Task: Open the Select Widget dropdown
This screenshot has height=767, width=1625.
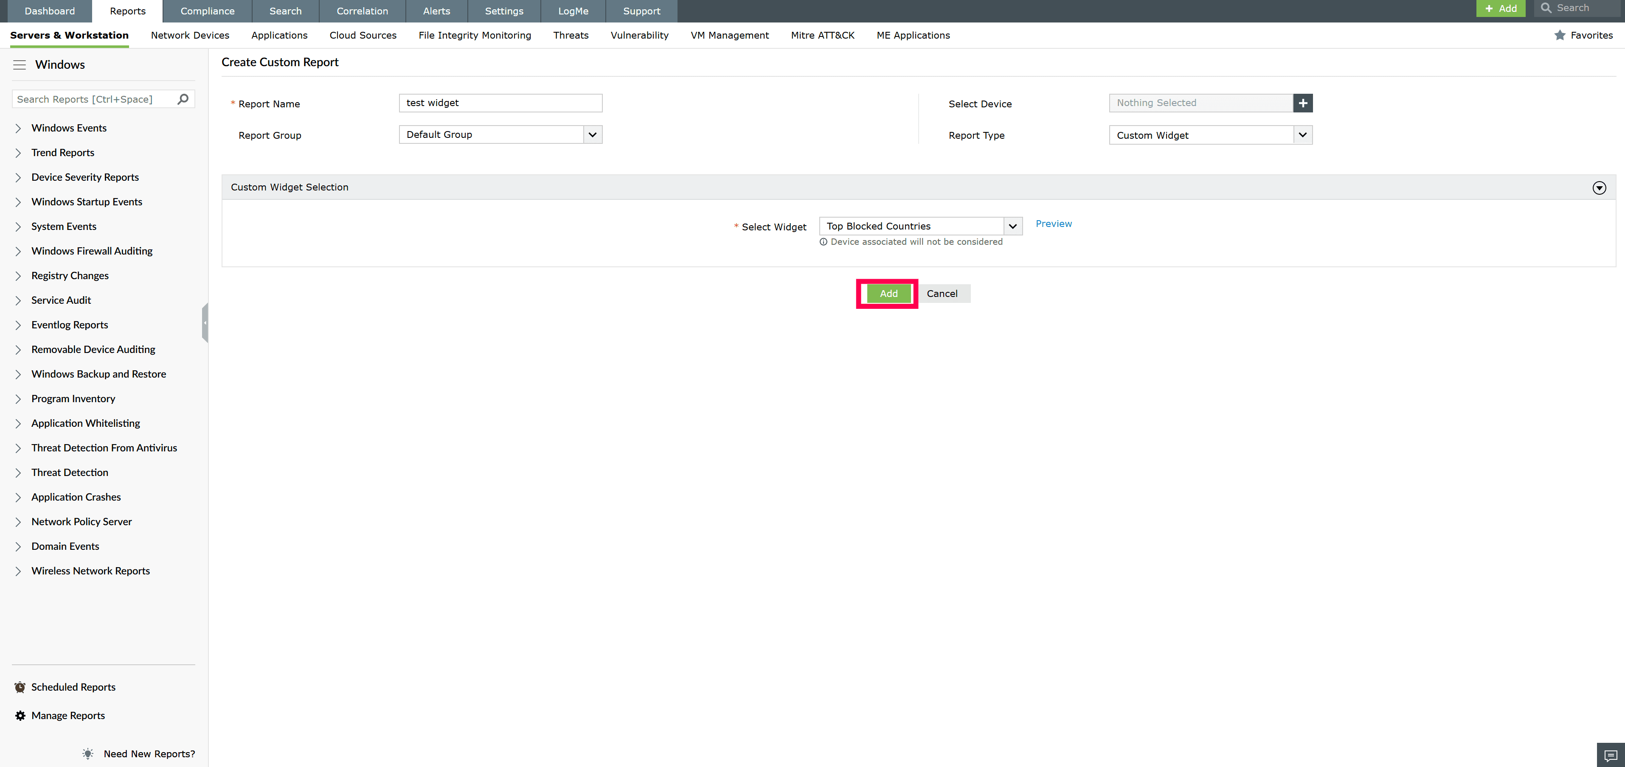Action: 1012,226
